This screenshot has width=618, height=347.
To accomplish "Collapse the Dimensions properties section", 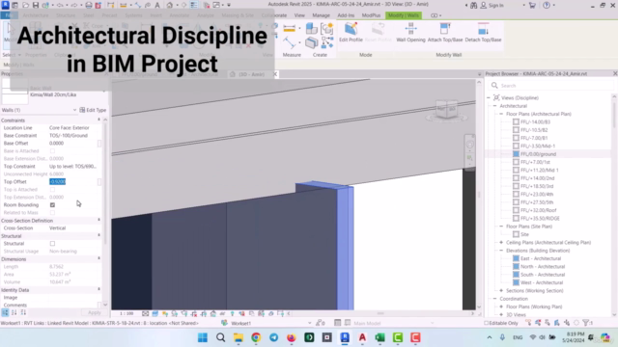I will [x=98, y=259].
